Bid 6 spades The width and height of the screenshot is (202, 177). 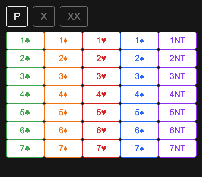(139, 130)
